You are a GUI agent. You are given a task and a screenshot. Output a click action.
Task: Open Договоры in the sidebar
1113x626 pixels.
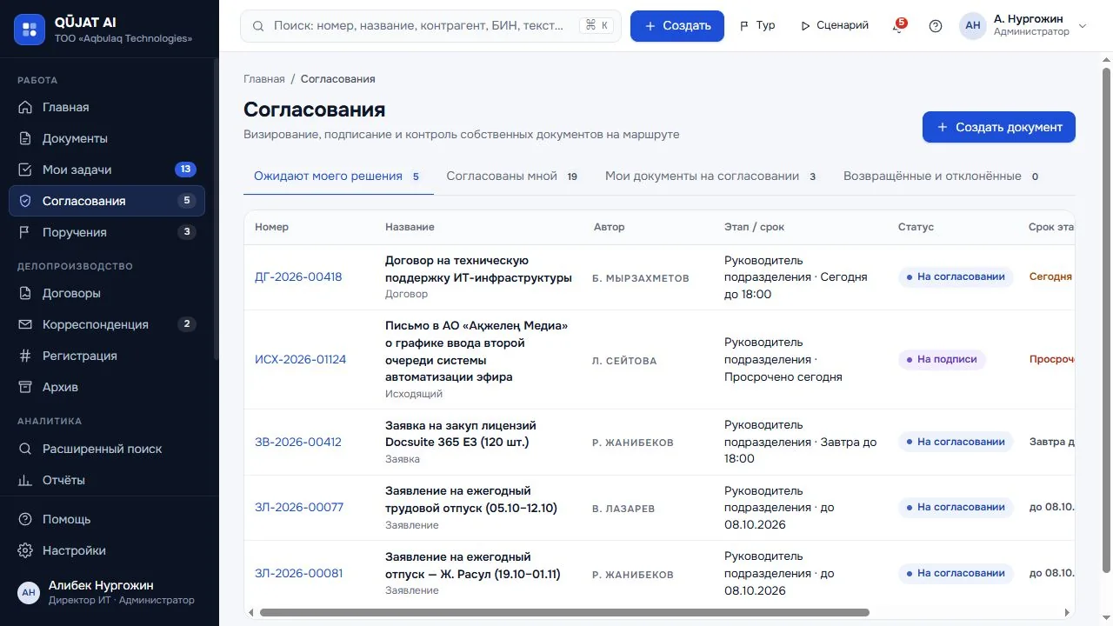(x=107, y=293)
